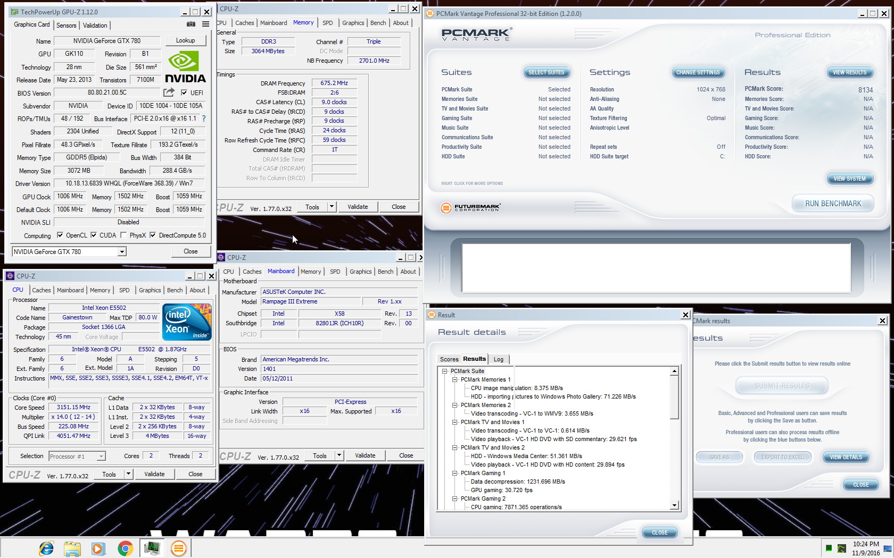The width and height of the screenshot is (894, 558).
Task: Click the display icon at tray right end
Action: [887, 548]
